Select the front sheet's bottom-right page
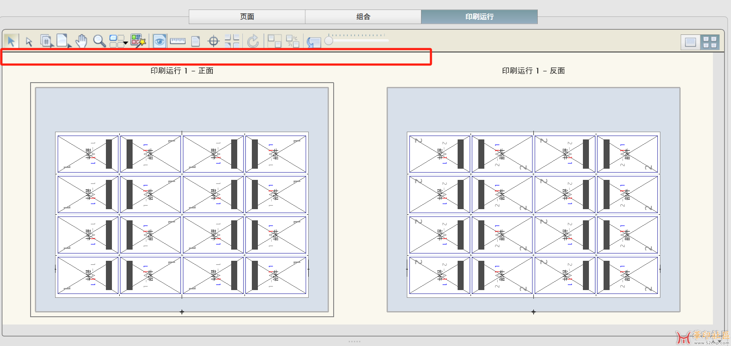Image resolution: width=731 pixels, height=346 pixels. [x=276, y=275]
